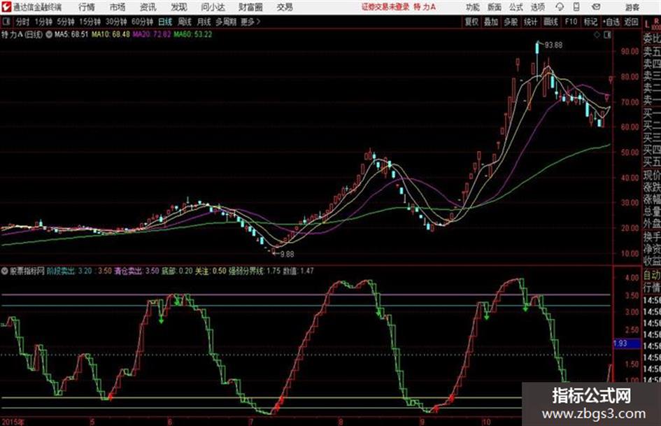The width and height of the screenshot is (661, 426).
Task: Click the 复权 toolbar button
Action: click(x=471, y=22)
